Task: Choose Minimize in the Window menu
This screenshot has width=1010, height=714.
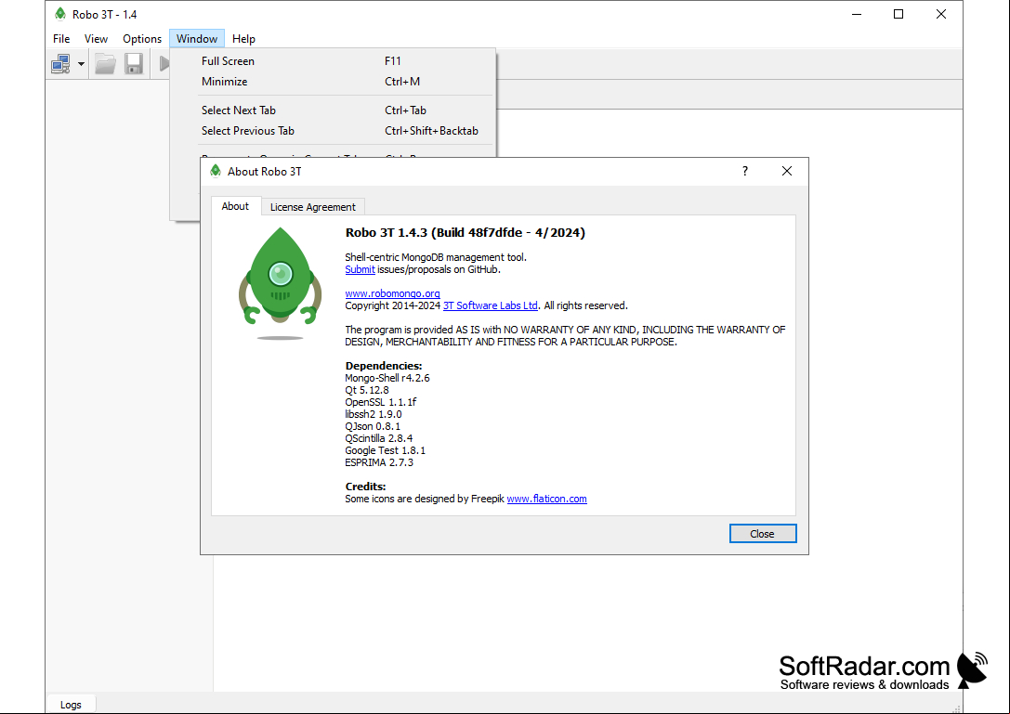Action: pyautogui.click(x=333, y=82)
